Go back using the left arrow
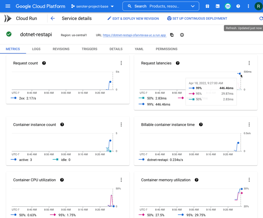The width and height of the screenshot is (263, 218). click(x=53, y=18)
